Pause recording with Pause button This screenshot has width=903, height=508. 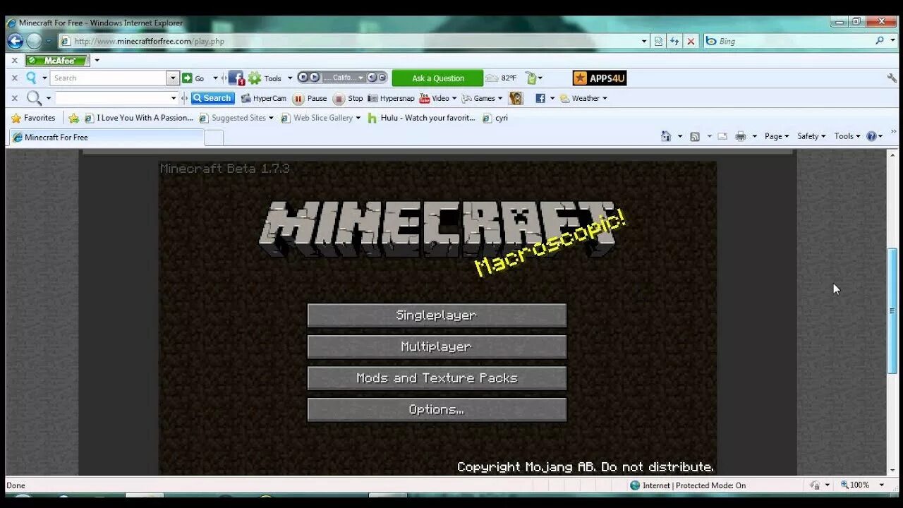(310, 99)
